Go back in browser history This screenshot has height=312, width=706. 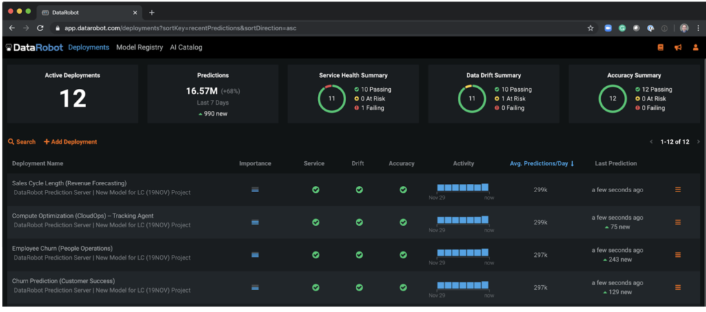coord(12,28)
